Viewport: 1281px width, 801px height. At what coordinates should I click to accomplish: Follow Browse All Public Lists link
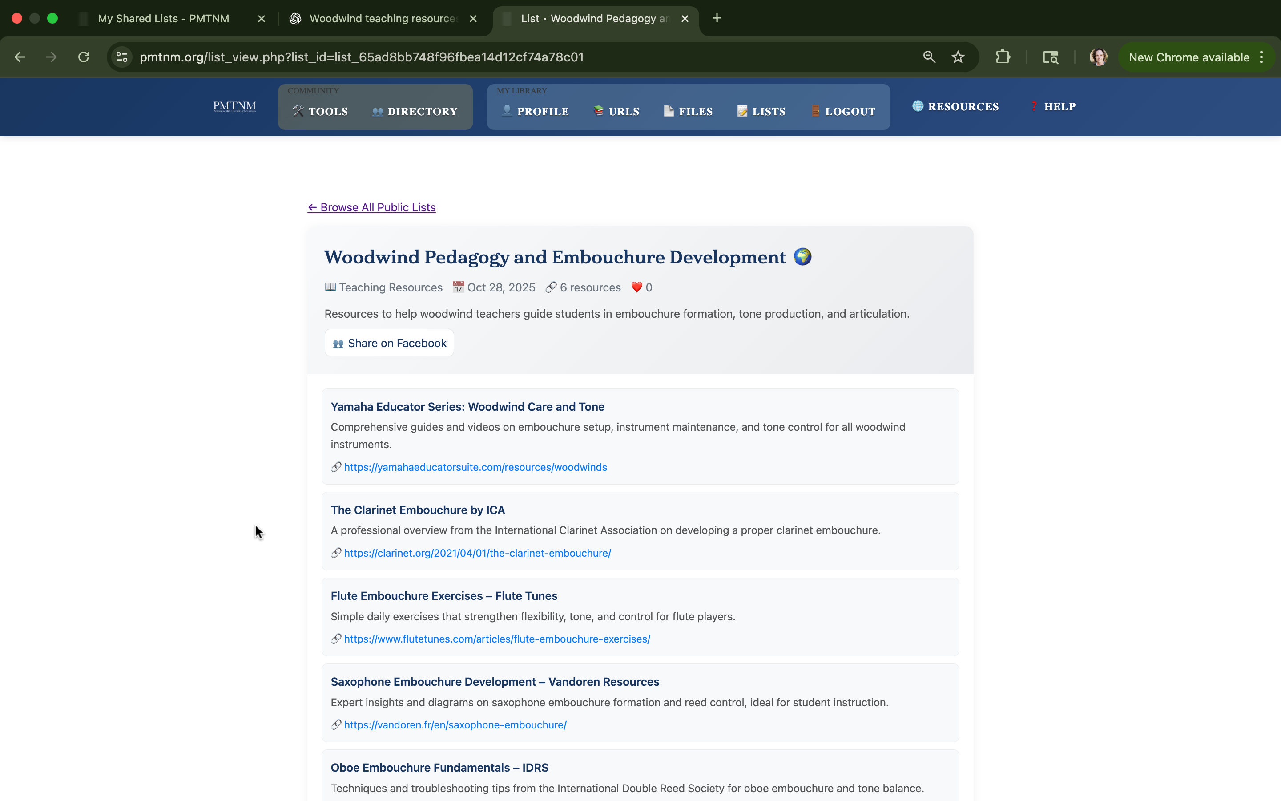pos(371,208)
